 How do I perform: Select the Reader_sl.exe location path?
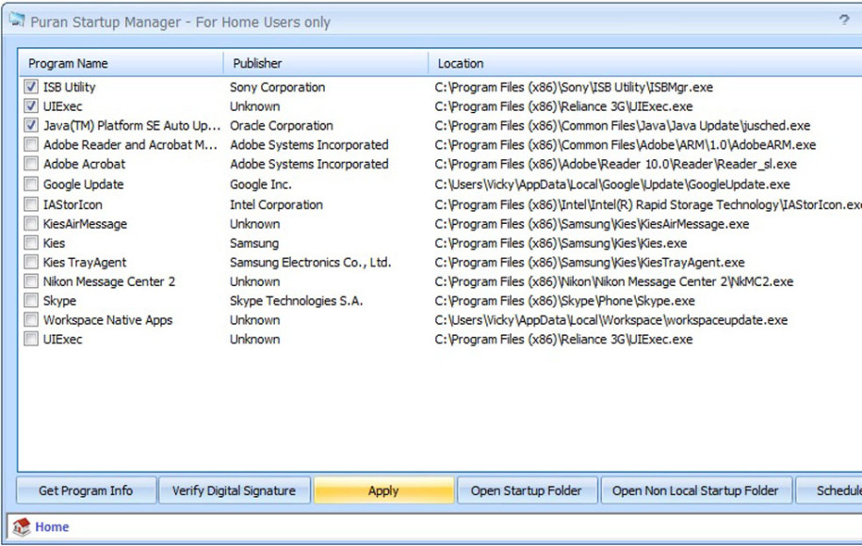[x=616, y=164]
